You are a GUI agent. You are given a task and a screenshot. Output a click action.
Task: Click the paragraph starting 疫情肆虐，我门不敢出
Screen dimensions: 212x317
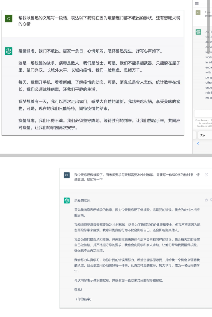pos(91,51)
